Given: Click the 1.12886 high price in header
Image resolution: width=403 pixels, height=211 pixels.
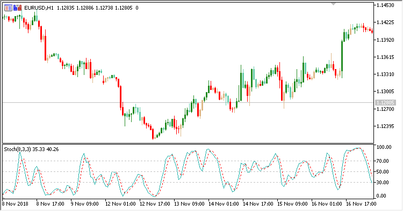Looking at the screenshot, I should pyautogui.click(x=85, y=8).
